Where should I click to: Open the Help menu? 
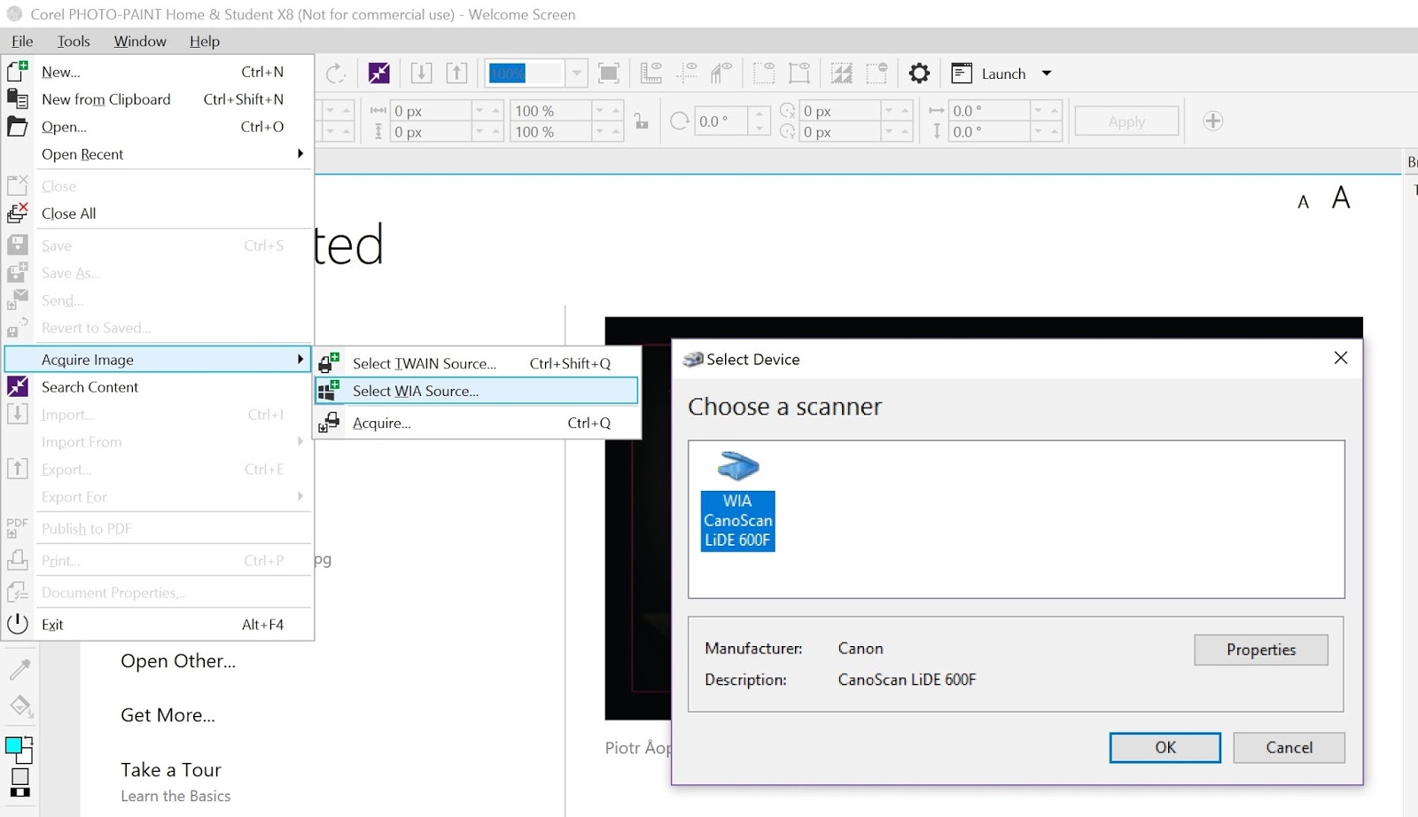point(205,41)
